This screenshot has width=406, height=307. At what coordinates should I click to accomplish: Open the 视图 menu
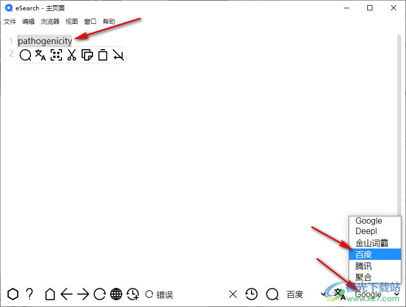click(72, 22)
